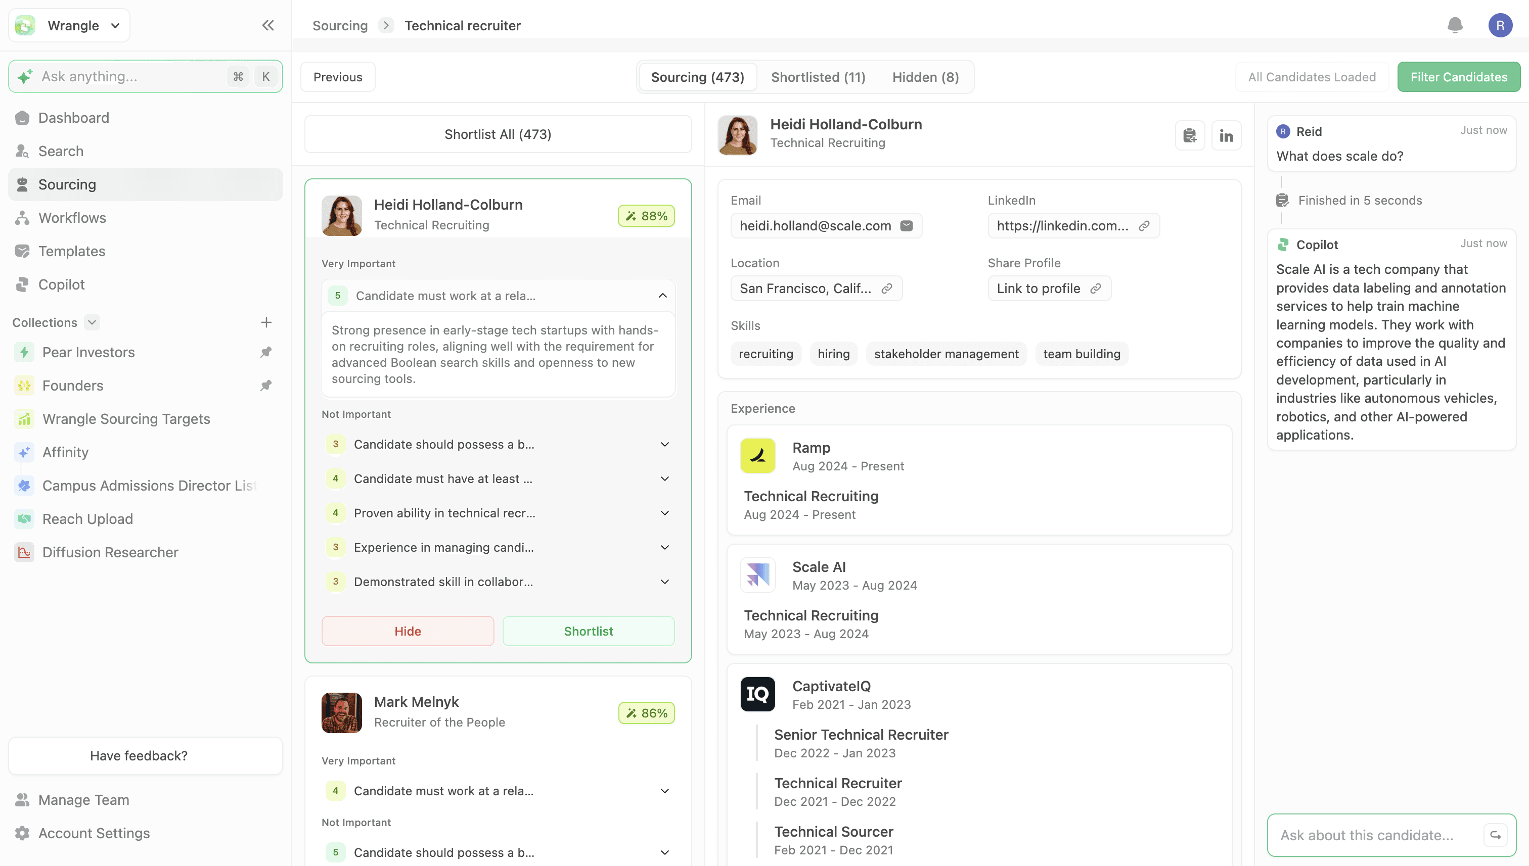Open Workflows in the sidebar

click(145, 218)
